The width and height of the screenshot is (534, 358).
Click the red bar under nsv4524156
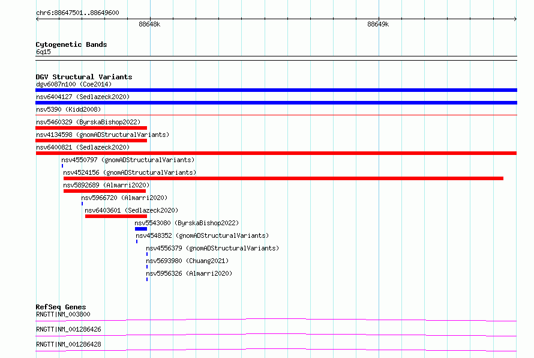(x=283, y=178)
